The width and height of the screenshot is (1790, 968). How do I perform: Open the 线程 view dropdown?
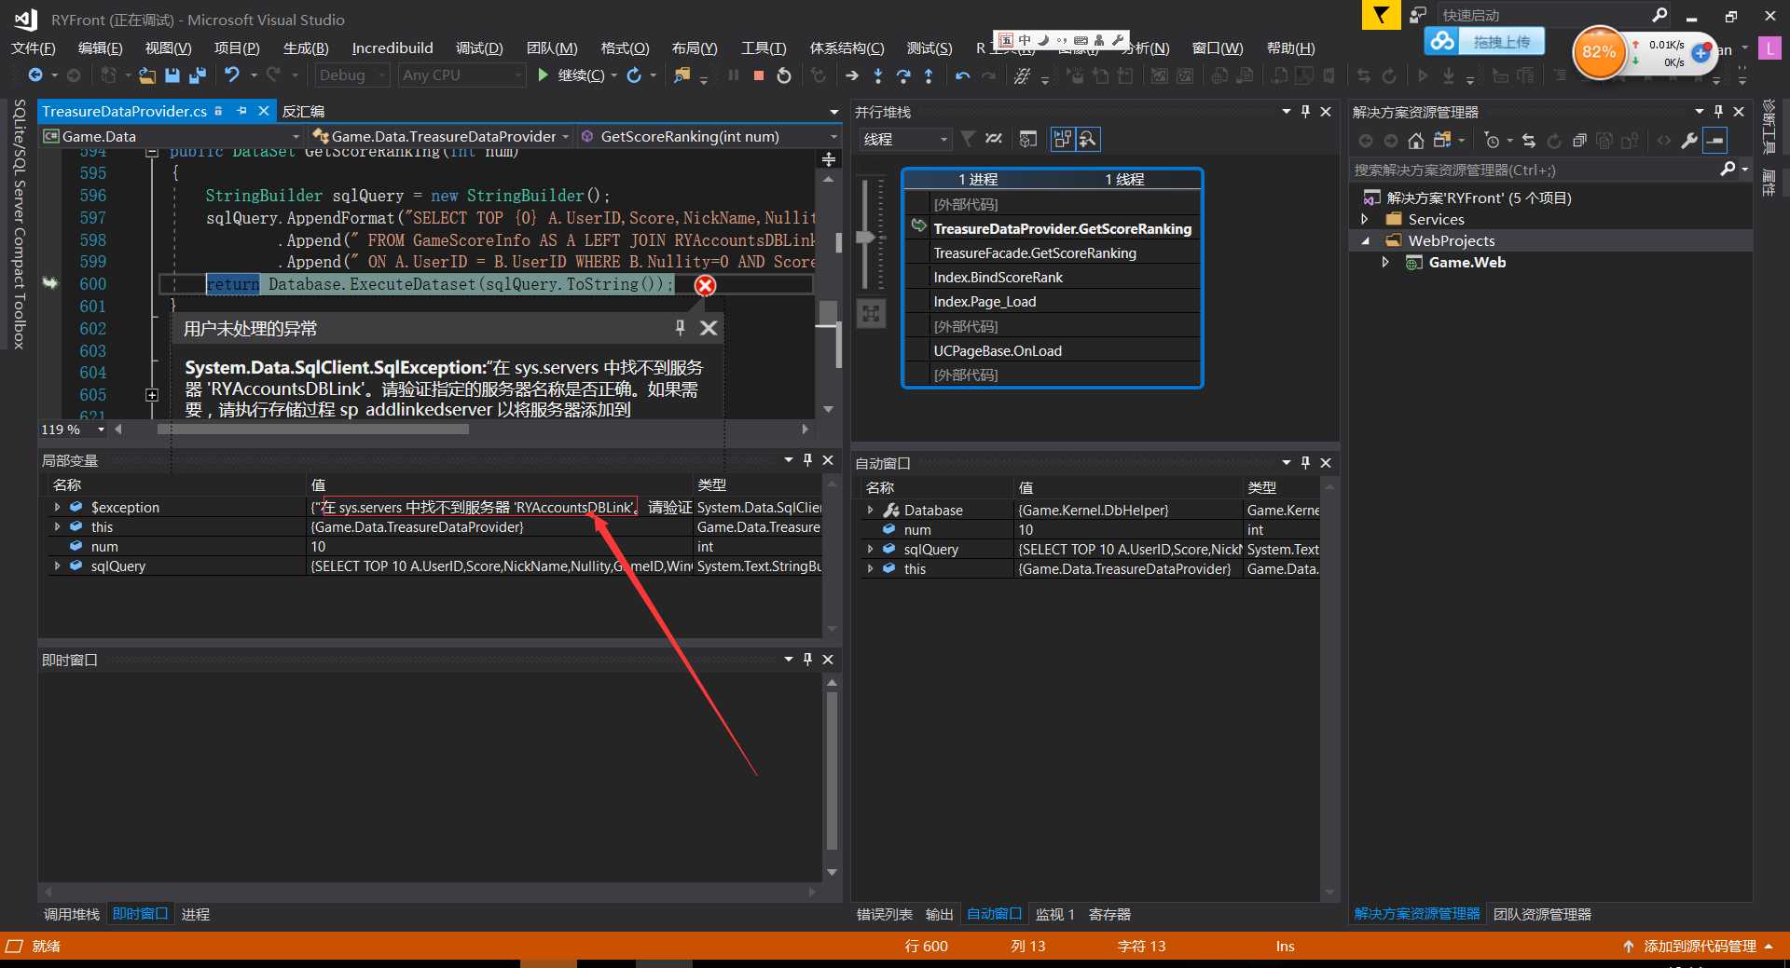click(904, 139)
